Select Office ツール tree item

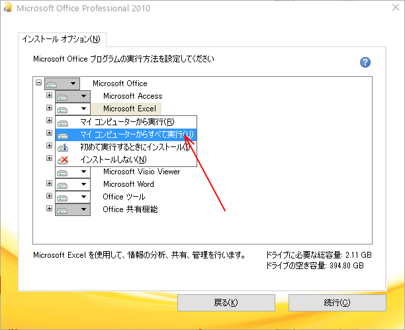coord(124,197)
